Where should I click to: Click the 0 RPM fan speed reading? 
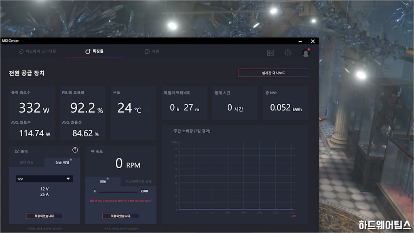tap(128, 163)
